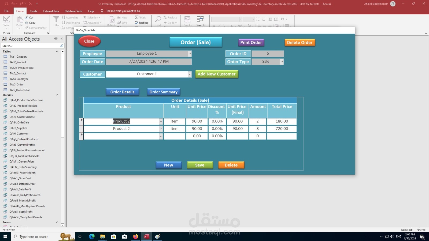Click the Save icon in Quick Access Toolbar

point(6,4)
